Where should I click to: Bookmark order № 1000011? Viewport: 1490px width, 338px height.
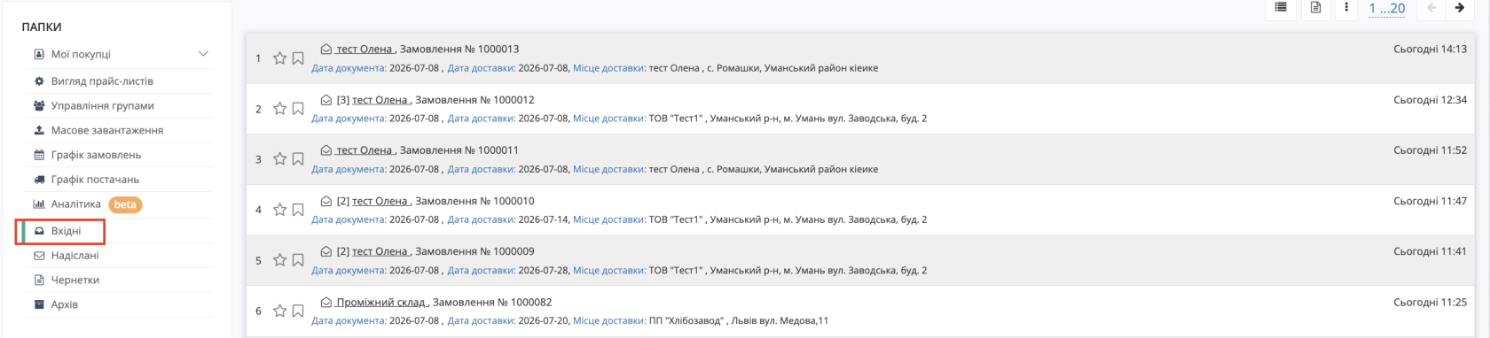point(298,159)
